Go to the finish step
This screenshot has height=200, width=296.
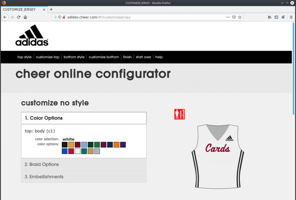click(127, 57)
